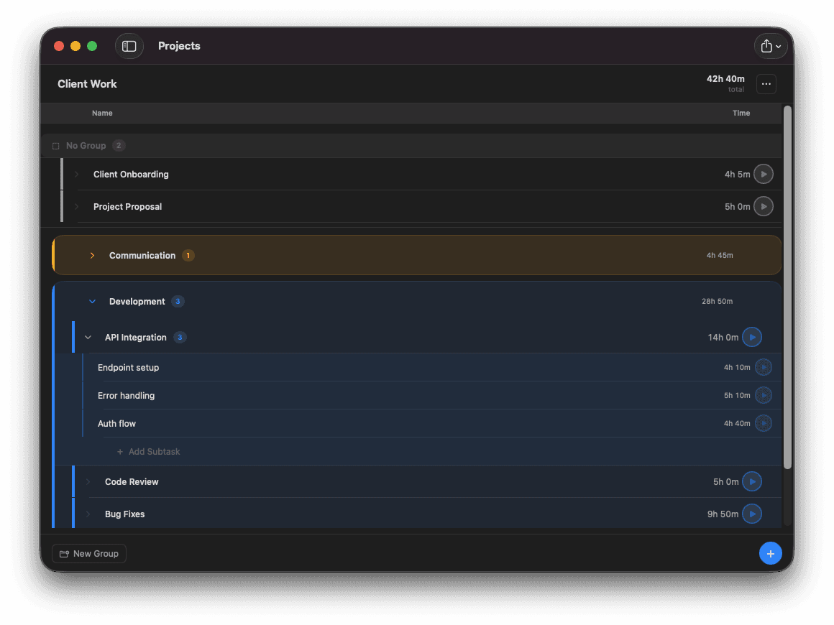Click the blue plus button to add a task

(771, 553)
